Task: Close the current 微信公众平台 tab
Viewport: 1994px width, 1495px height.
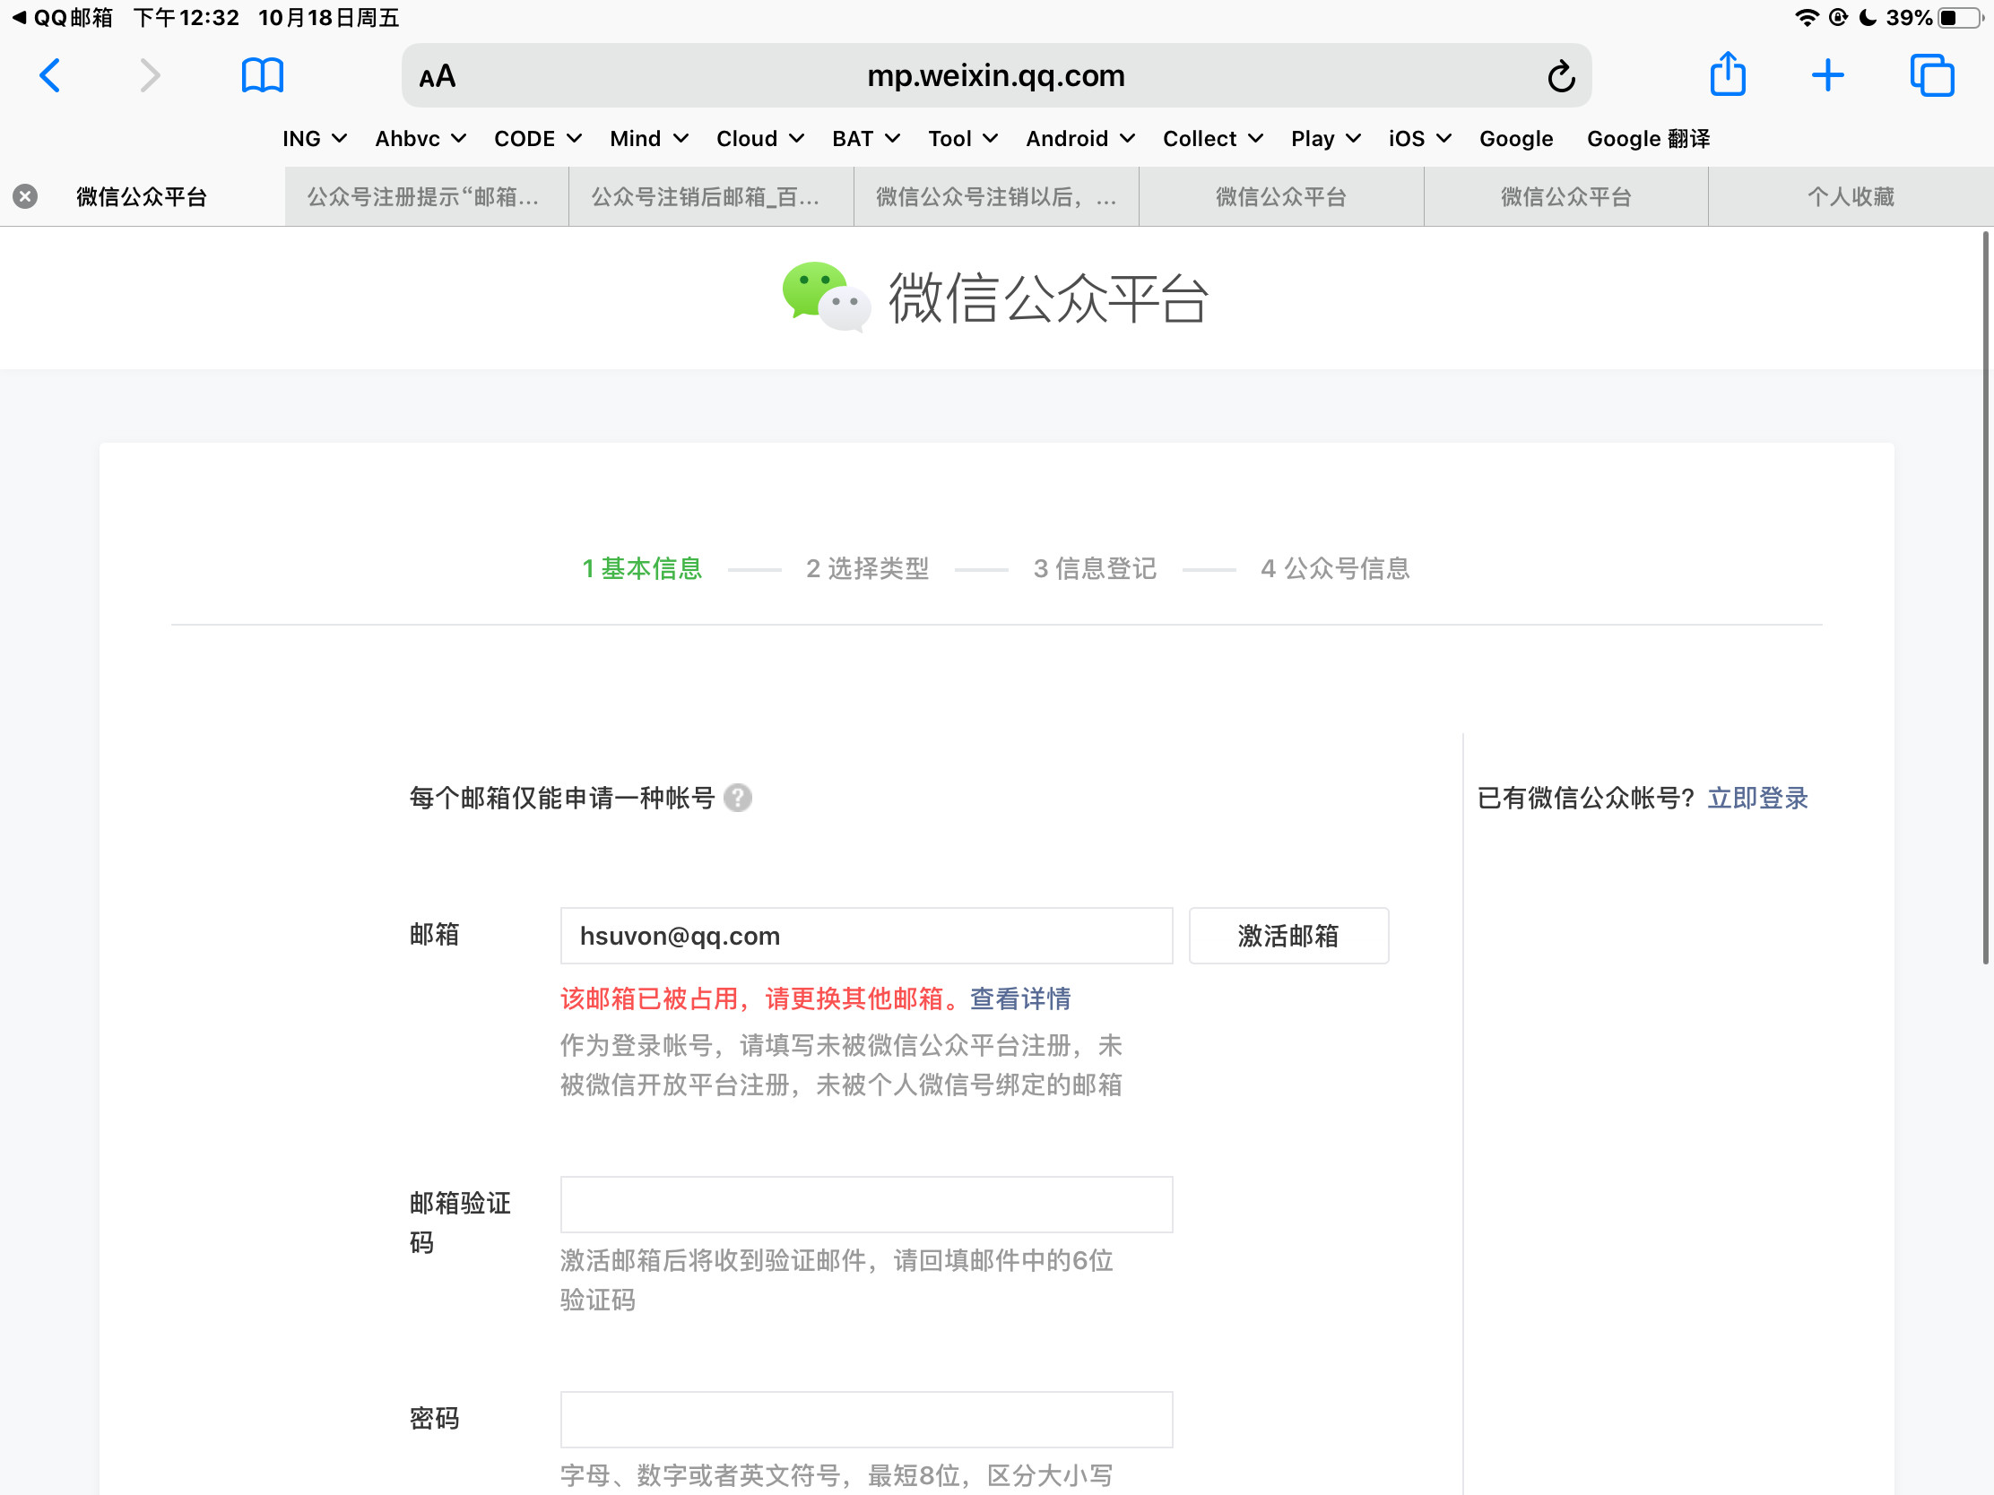Action: [x=25, y=196]
